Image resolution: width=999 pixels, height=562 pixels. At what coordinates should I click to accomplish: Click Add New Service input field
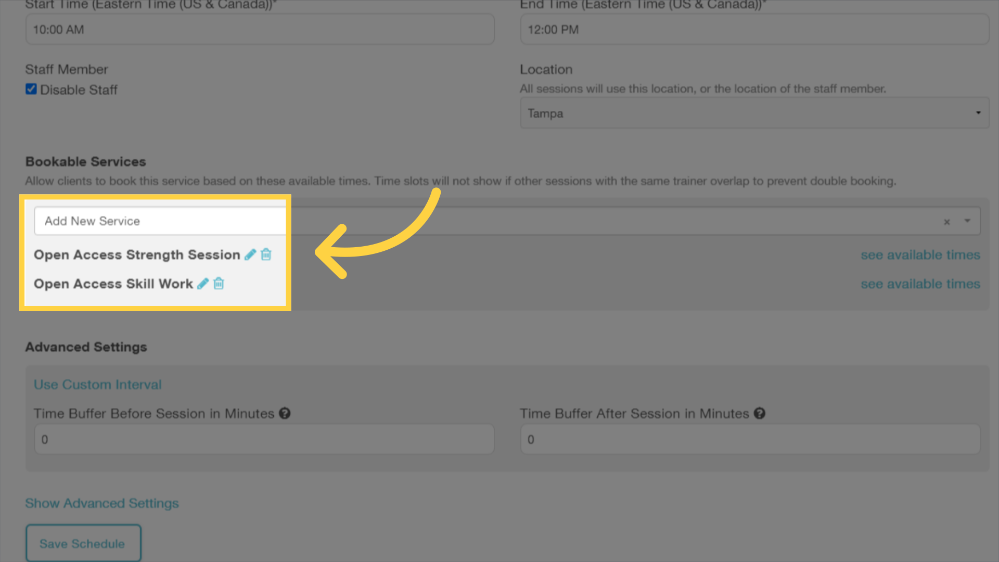[x=159, y=221]
